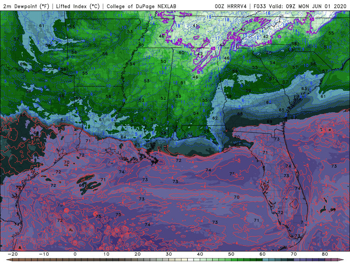This screenshot has width=350, height=262.
Task: Click the black dewpoint value "41" on the map
Action: tap(195, 26)
